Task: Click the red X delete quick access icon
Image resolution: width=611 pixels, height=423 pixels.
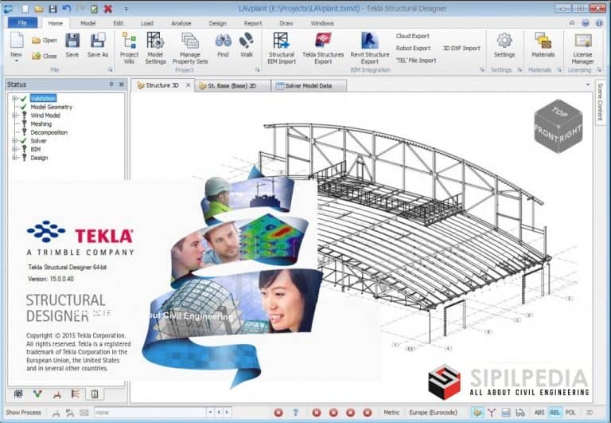Action: (108, 9)
